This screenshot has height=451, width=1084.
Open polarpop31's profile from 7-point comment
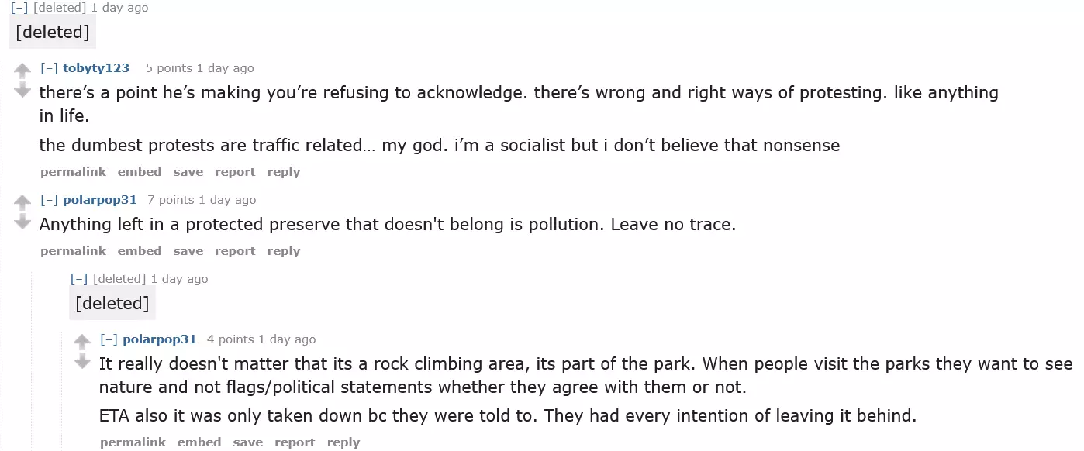point(100,200)
